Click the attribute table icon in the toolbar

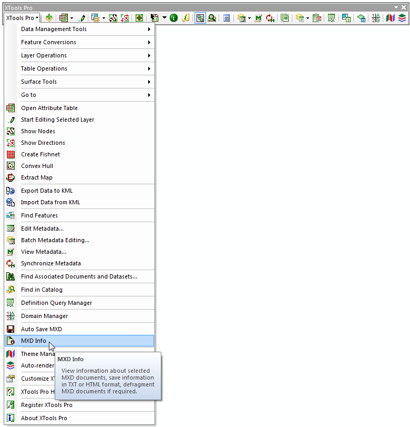64,18
